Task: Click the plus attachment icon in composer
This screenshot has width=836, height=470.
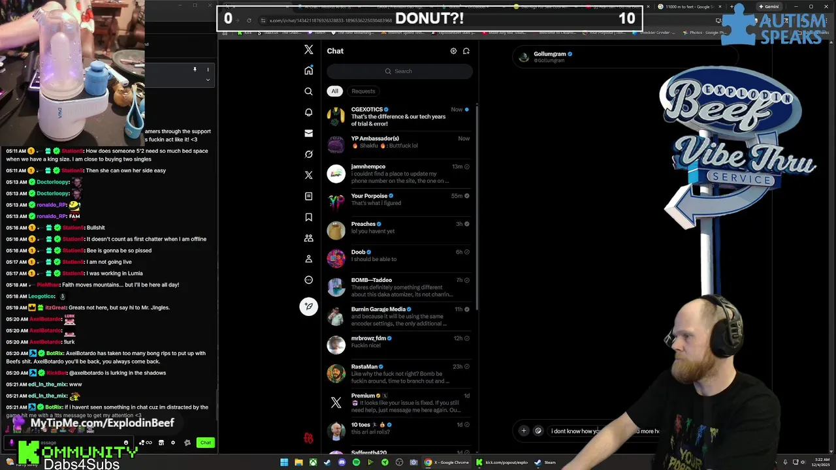Action: [523, 431]
